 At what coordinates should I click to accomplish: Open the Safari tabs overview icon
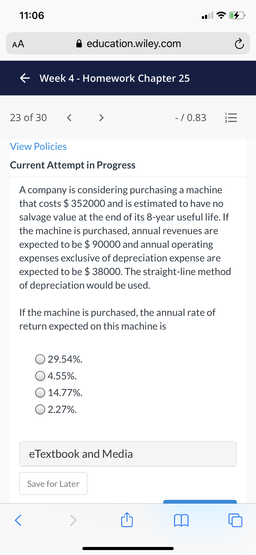235,520
